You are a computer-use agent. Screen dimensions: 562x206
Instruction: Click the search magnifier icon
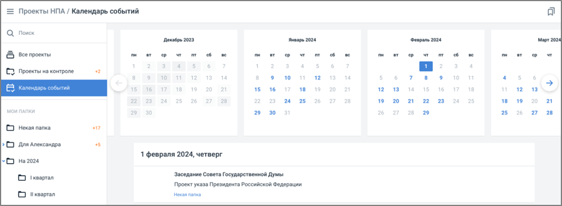(x=10, y=33)
